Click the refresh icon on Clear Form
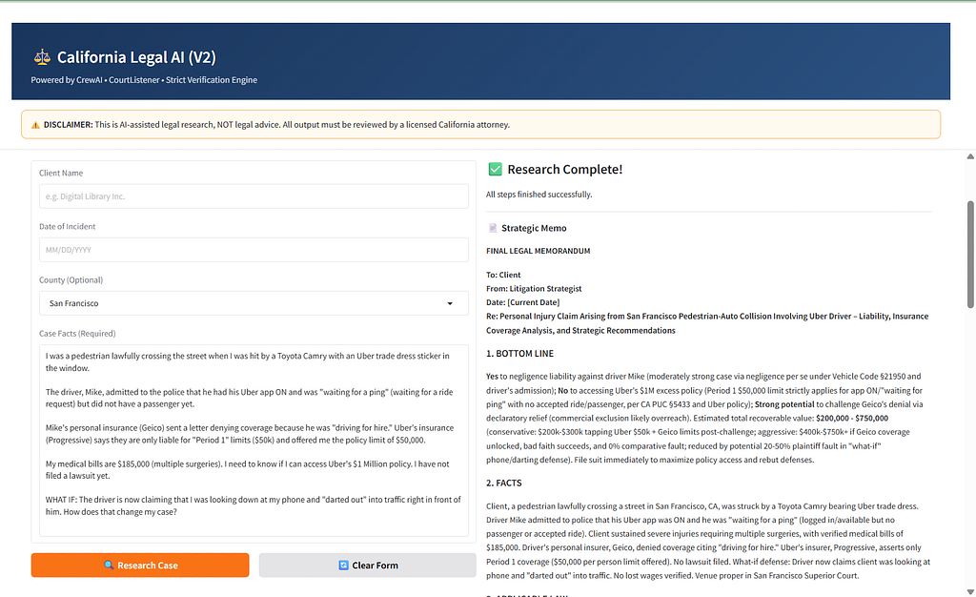Screen dimensions: 976x597 pyautogui.click(x=343, y=566)
